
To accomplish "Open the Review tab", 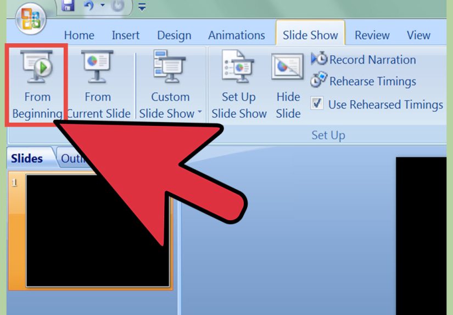I will (x=372, y=35).
